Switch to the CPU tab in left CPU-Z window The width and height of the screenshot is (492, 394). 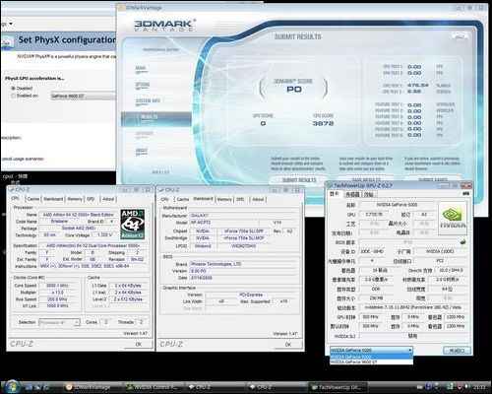(15, 199)
